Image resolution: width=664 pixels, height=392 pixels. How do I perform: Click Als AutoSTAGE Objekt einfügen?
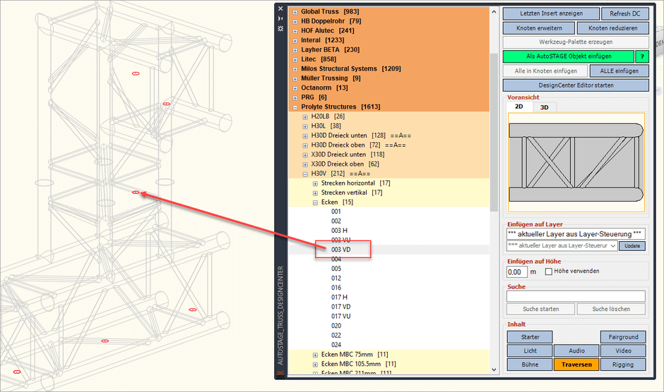click(569, 56)
